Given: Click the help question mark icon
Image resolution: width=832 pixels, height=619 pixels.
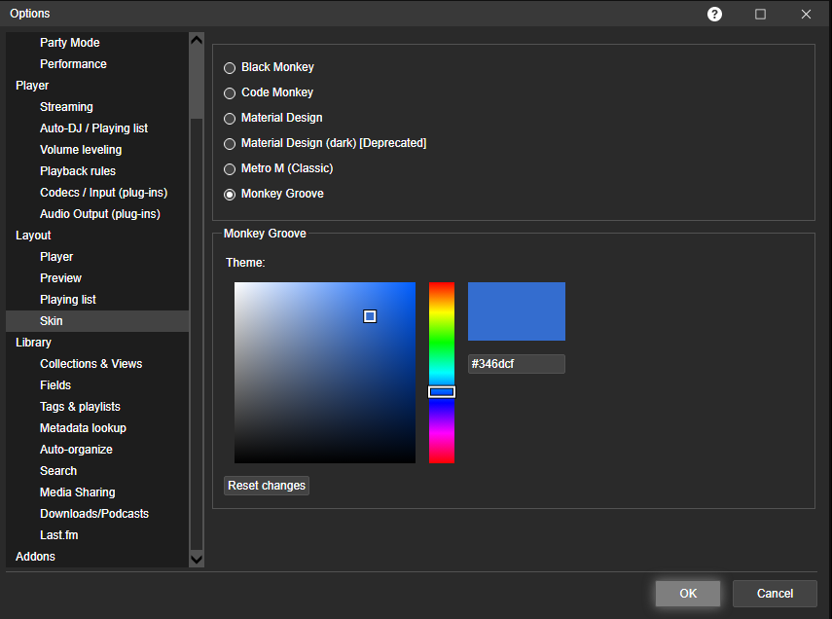Looking at the screenshot, I should 714,14.
